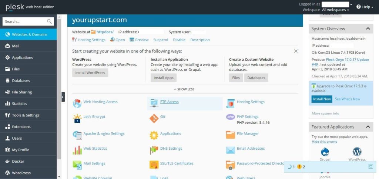The height and width of the screenshot is (179, 379).
Task: Select the Drupal featured app icon
Action: tap(325, 152)
